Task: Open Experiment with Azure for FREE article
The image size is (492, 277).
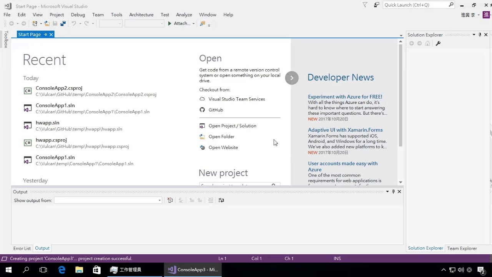Action: (x=345, y=97)
